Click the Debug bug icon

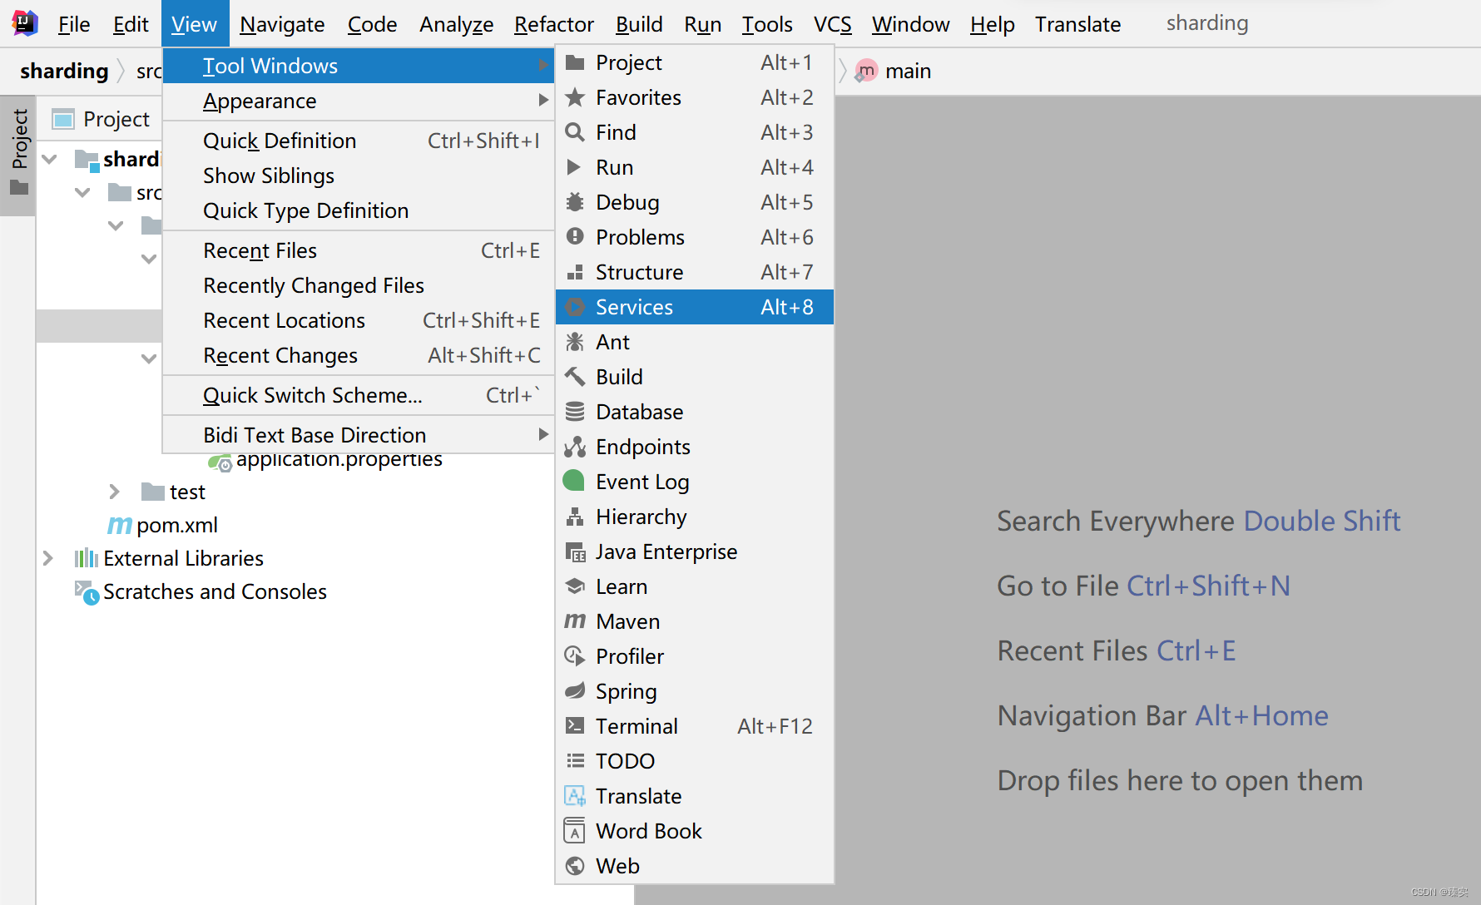(574, 202)
